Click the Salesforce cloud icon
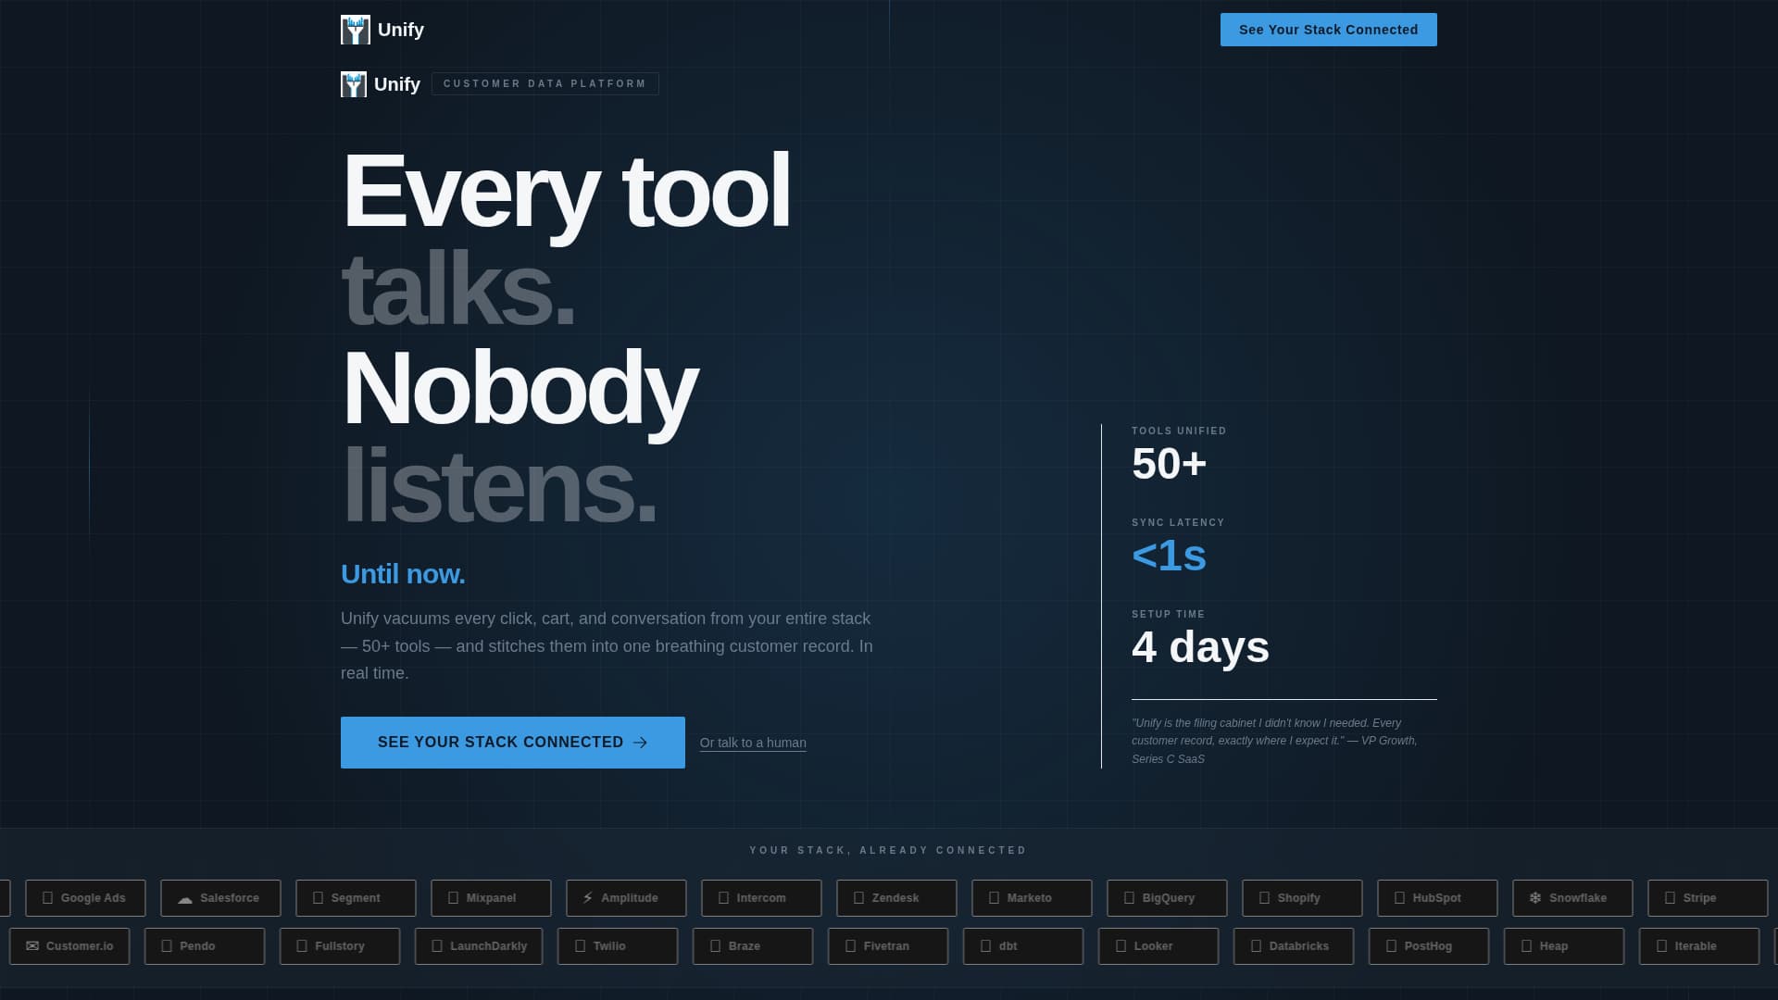 [185, 898]
